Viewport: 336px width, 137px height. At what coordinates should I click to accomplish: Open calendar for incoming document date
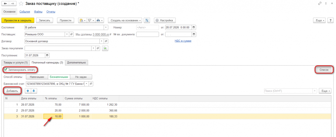[194, 34]
